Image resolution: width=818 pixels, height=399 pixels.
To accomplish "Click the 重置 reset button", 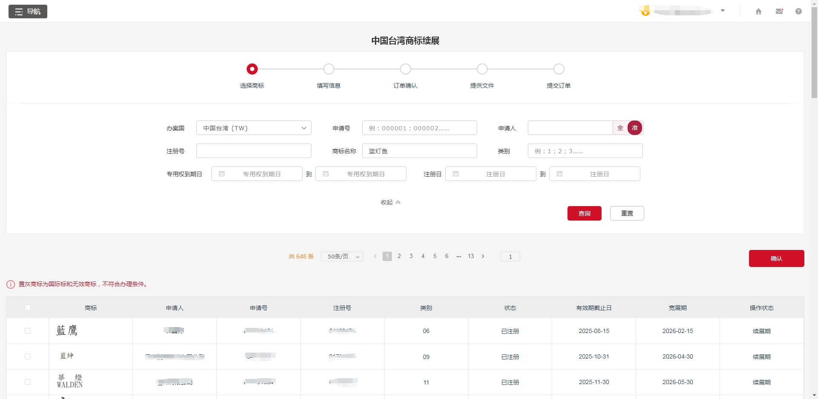I will click(627, 213).
